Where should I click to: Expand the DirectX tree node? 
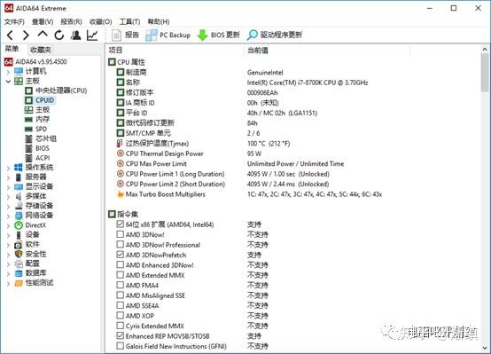point(8,225)
